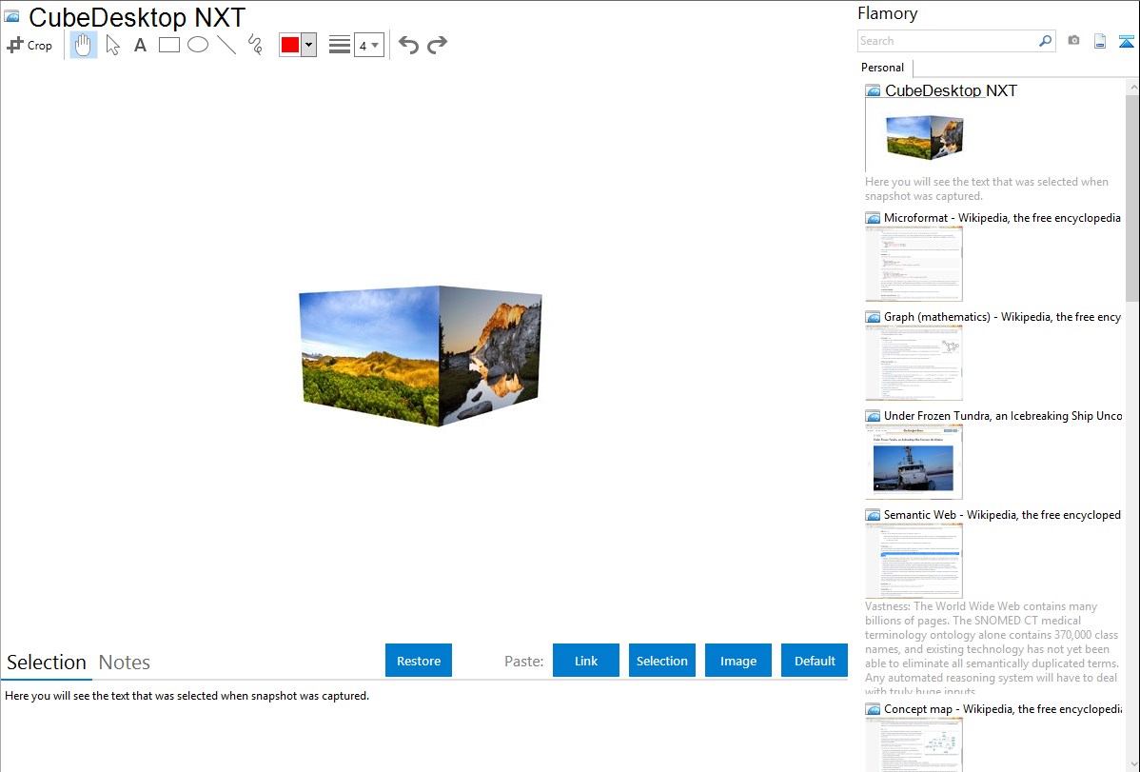The width and height of the screenshot is (1140, 772).
Task: Click the sidebar 'Here you will see the text' caption
Action: (x=987, y=189)
